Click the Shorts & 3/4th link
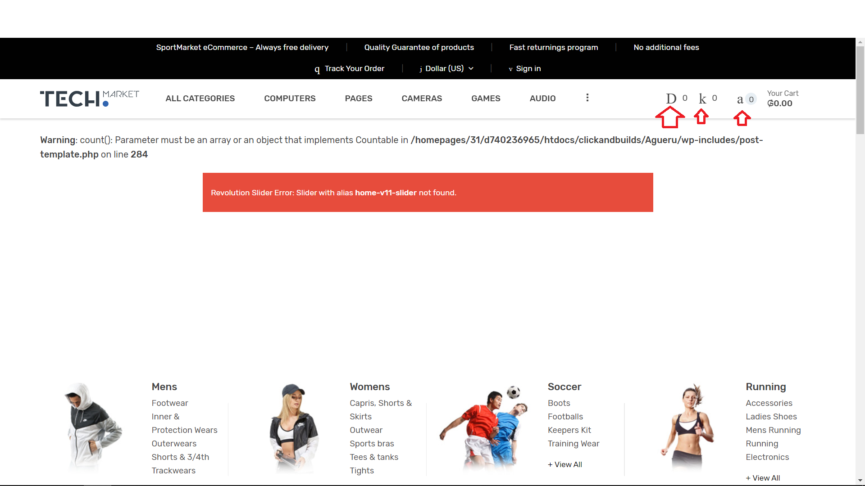The width and height of the screenshot is (865, 486). pyautogui.click(x=180, y=457)
